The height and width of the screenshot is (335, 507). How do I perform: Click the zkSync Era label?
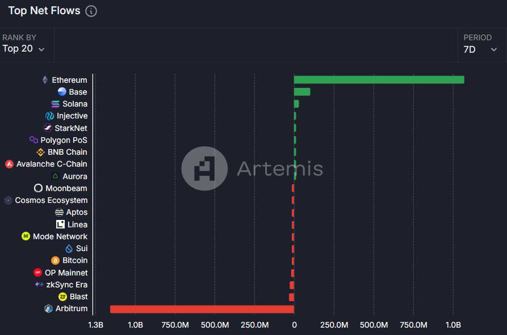[x=67, y=285]
